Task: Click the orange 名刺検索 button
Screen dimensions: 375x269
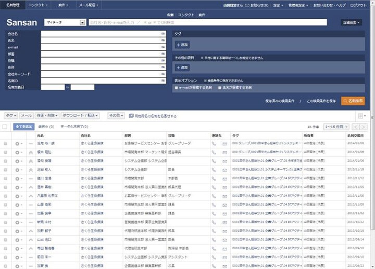Action: pos(353,101)
